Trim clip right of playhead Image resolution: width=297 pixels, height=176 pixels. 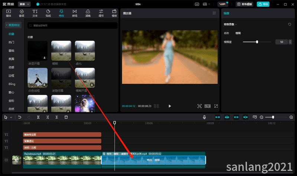(x=57, y=117)
